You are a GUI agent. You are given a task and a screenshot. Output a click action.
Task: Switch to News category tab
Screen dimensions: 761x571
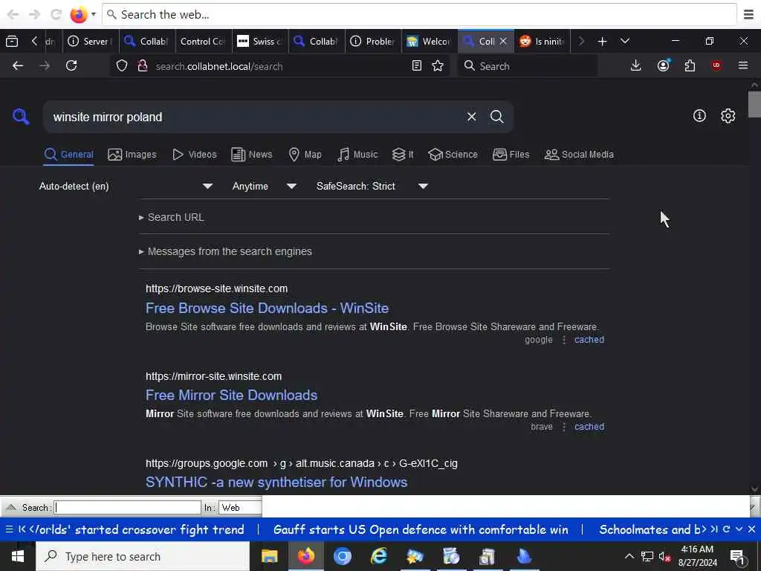252,155
